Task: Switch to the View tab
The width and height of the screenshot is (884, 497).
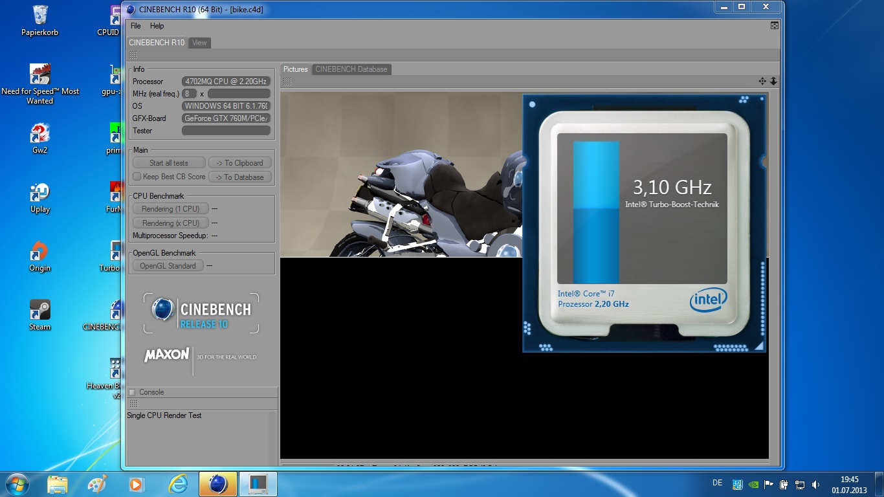Action: point(199,43)
